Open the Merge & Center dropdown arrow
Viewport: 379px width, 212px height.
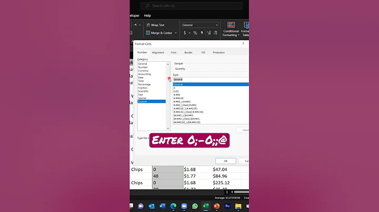point(176,33)
